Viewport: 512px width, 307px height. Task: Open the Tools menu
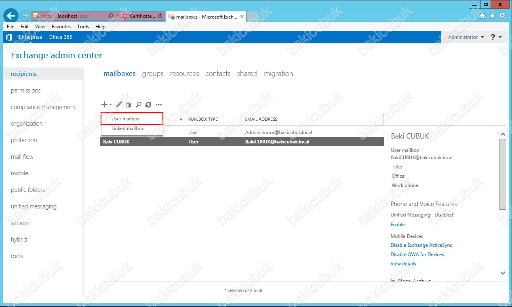[x=83, y=27]
